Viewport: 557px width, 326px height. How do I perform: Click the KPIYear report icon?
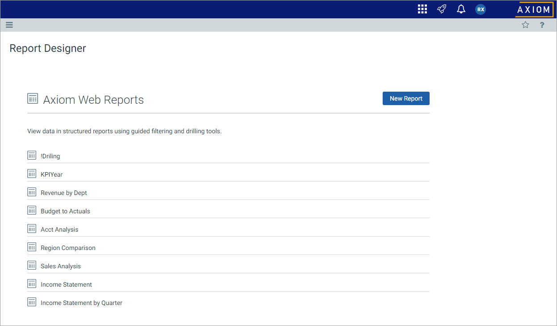(x=32, y=174)
